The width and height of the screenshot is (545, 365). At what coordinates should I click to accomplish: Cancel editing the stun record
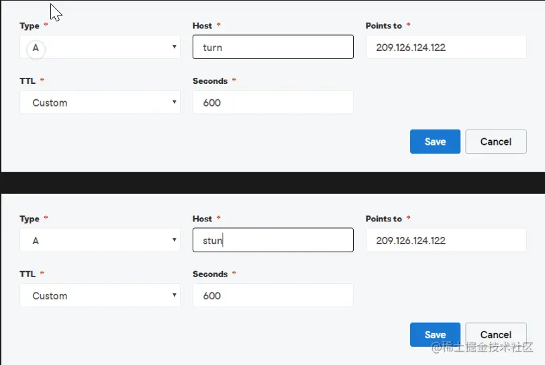(x=495, y=334)
